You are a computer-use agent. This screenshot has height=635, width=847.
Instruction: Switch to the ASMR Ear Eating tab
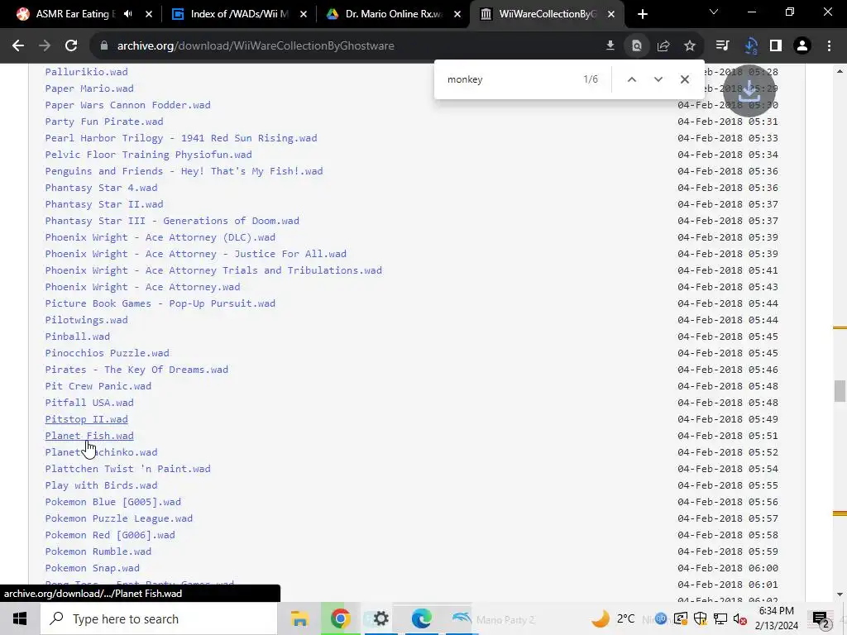click(x=74, y=14)
